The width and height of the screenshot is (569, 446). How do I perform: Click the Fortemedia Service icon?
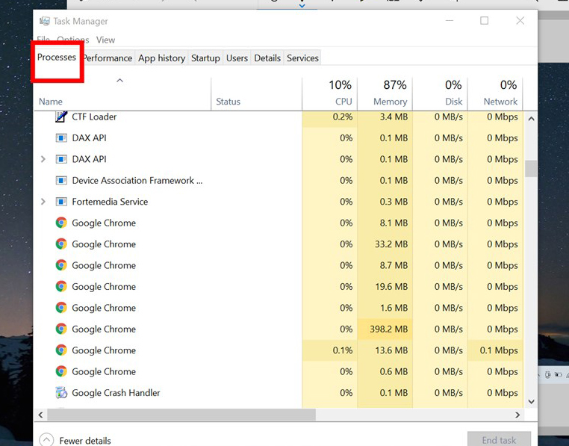[61, 202]
